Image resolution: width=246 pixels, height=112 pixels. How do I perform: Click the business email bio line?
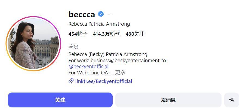pyautogui.click(x=117, y=60)
